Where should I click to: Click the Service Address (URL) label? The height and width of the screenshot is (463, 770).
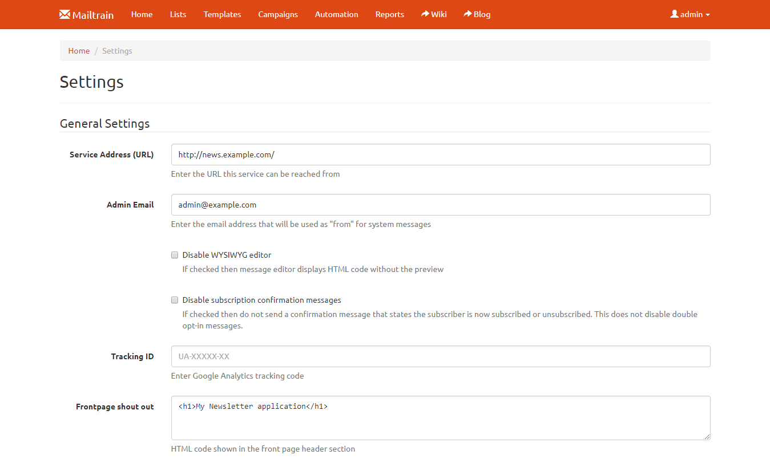point(112,155)
